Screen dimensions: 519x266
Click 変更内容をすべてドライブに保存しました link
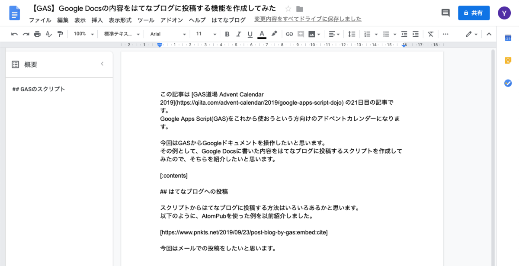[x=308, y=19]
